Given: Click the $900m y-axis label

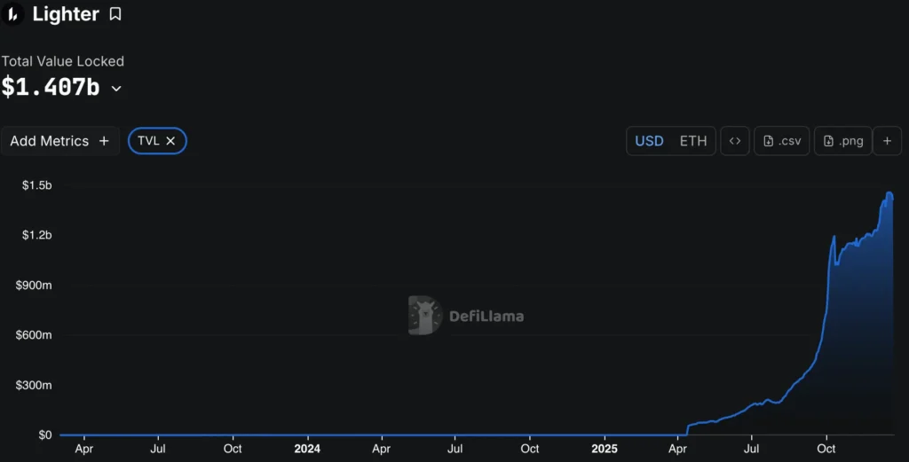Looking at the screenshot, I should pos(34,285).
